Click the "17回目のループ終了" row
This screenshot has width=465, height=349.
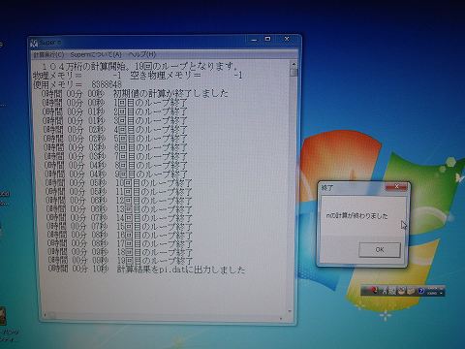pyautogui.click(x=120, y=243)
